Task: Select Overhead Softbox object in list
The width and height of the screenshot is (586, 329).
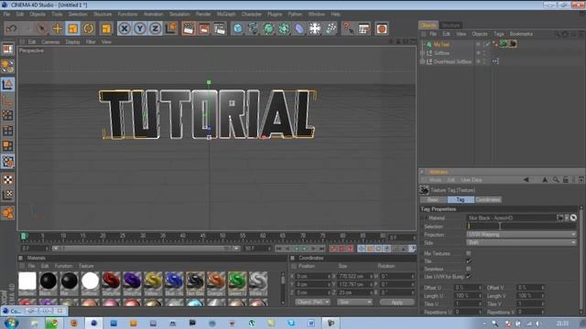Action: pos(452,61)
